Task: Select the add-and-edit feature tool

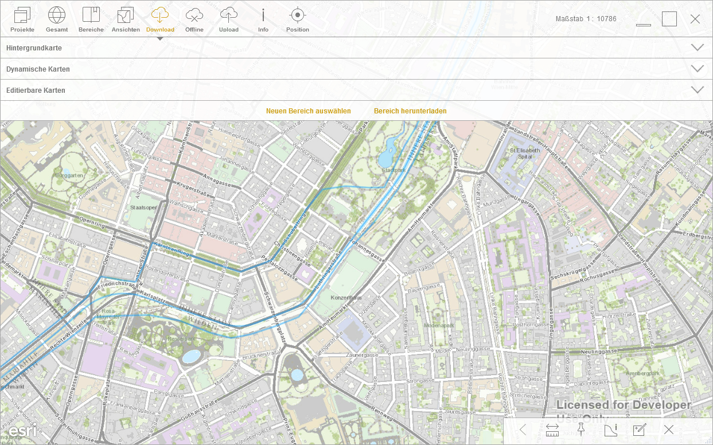Action: click(x=640, y=430)
